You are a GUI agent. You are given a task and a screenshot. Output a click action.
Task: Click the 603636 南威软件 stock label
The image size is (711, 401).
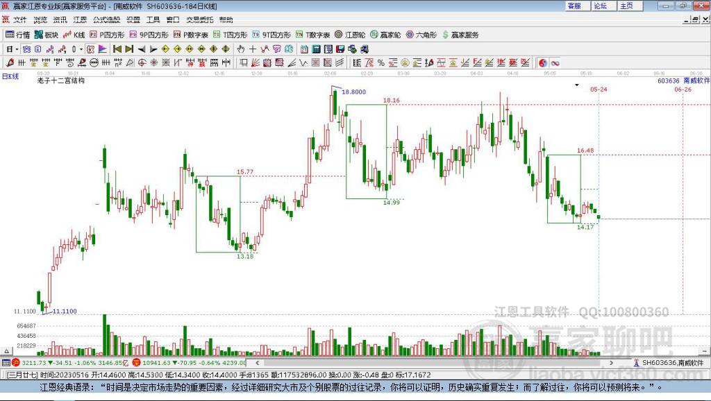tap(683, 80)
